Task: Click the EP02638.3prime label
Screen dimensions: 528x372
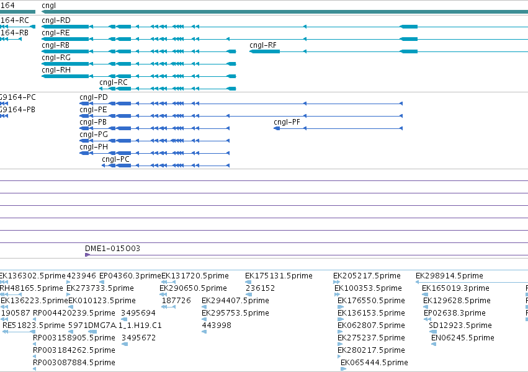Action: tap(455, 314)
